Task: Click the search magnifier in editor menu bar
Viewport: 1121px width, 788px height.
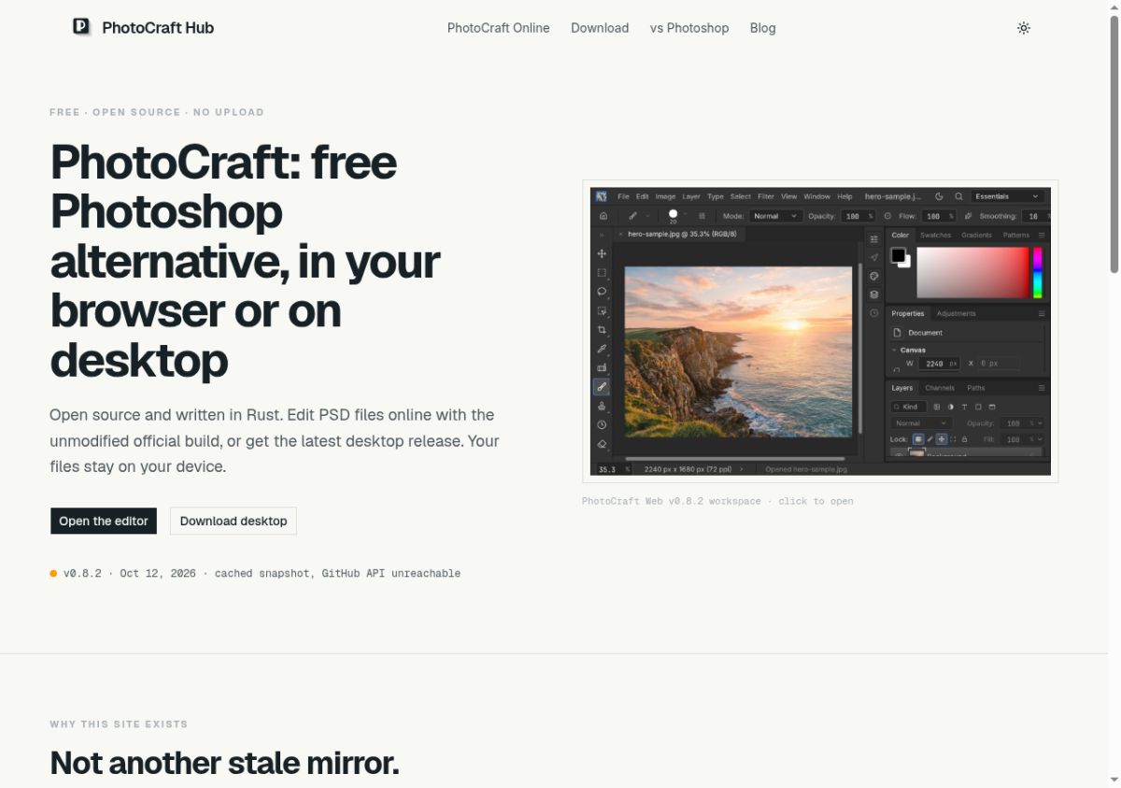Action: (959, 196)
